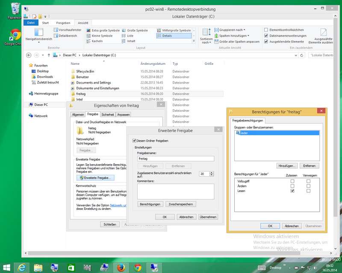Switch to the Sicherheit tab
Image resolution: width=342 pixels, height=273 pixels.
point(108,114)
